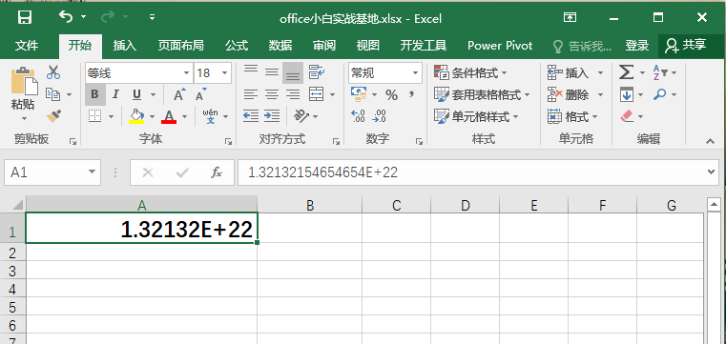Toggle underline formatting
Image resolution: width=726 pixels, height=344 pixels.
(x=136, y=94)
